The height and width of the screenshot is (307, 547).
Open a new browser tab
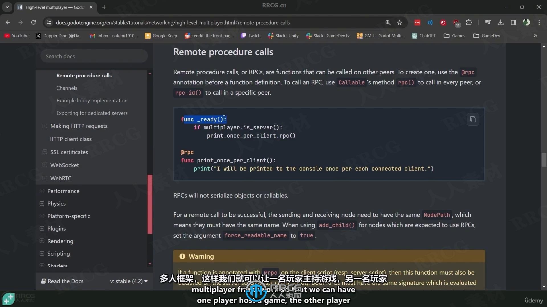(x=104, y=7)
